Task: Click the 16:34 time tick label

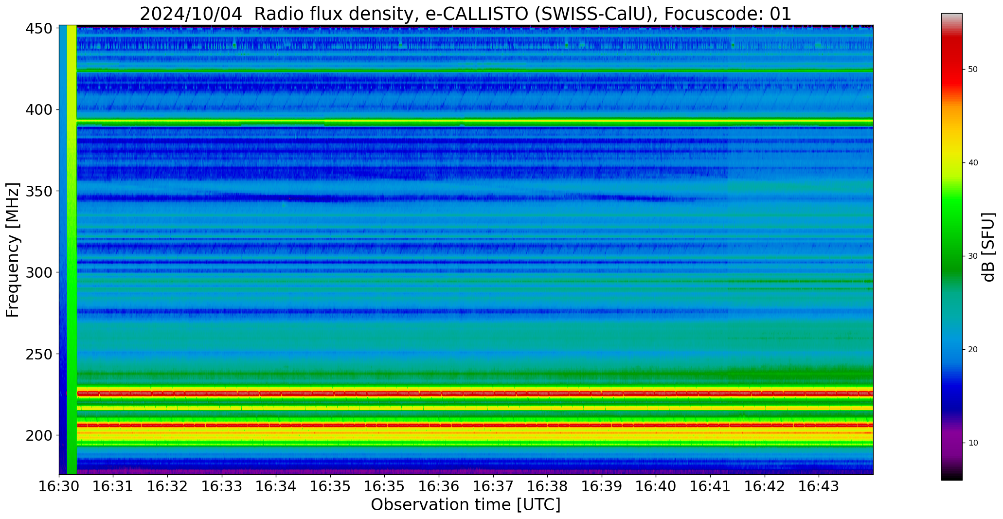Action: tap(276, 486)
